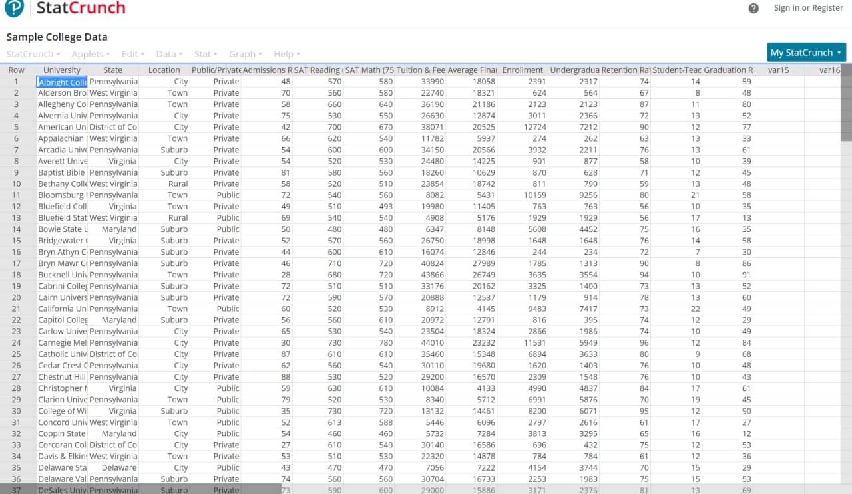
Task: Select the var15 column header
Action: (x=778, y=70)
